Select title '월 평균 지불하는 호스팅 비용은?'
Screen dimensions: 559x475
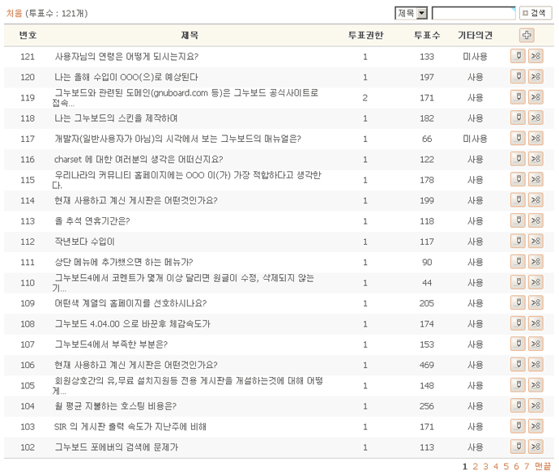pyautogui.click(x=116, y=406)
